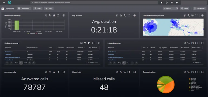Screen dimensions: 208x97
Task: Go to next page in Outbound summary
Action: pos(30,63)
